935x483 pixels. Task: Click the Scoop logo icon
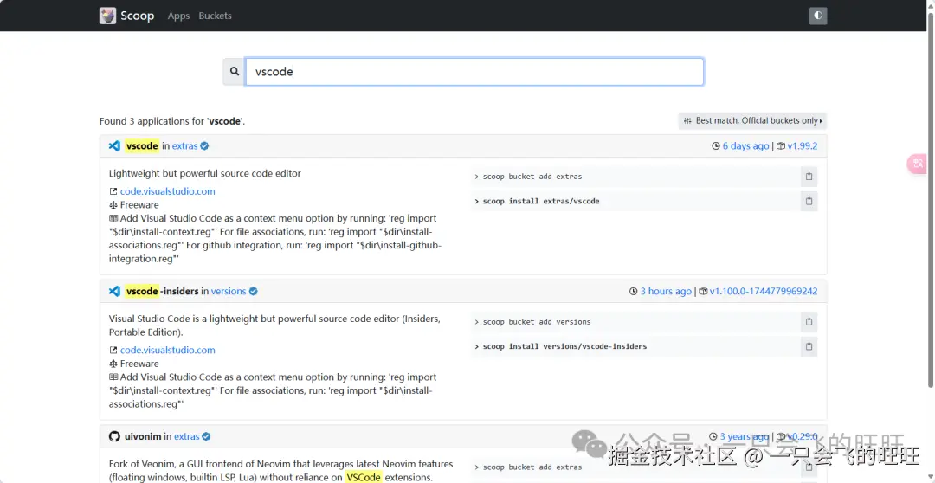click(107, 16)
